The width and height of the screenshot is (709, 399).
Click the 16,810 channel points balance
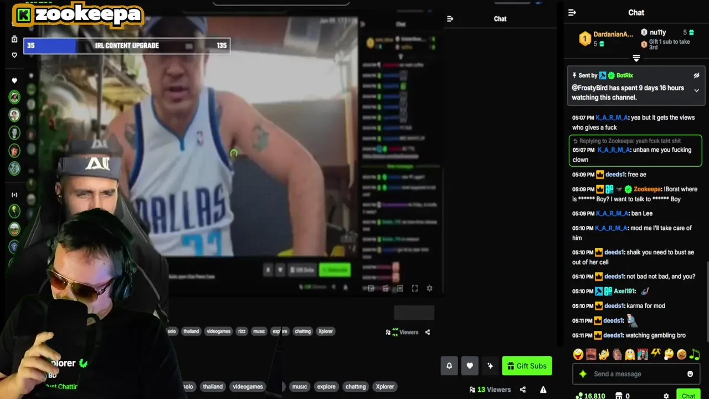click(590, 396)
